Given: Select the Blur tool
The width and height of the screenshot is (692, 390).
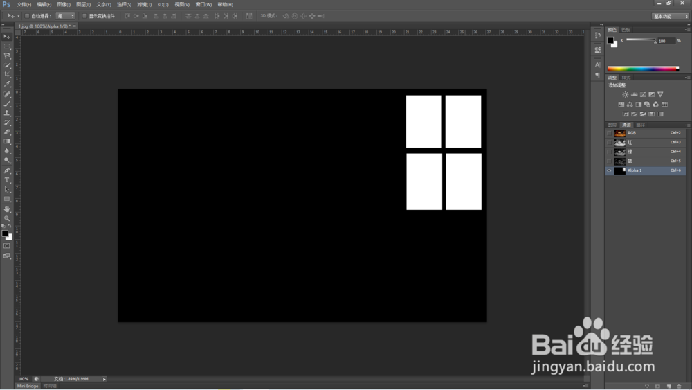Looking at the screenshot, I should pyautogui.click(x=7, y=151).
